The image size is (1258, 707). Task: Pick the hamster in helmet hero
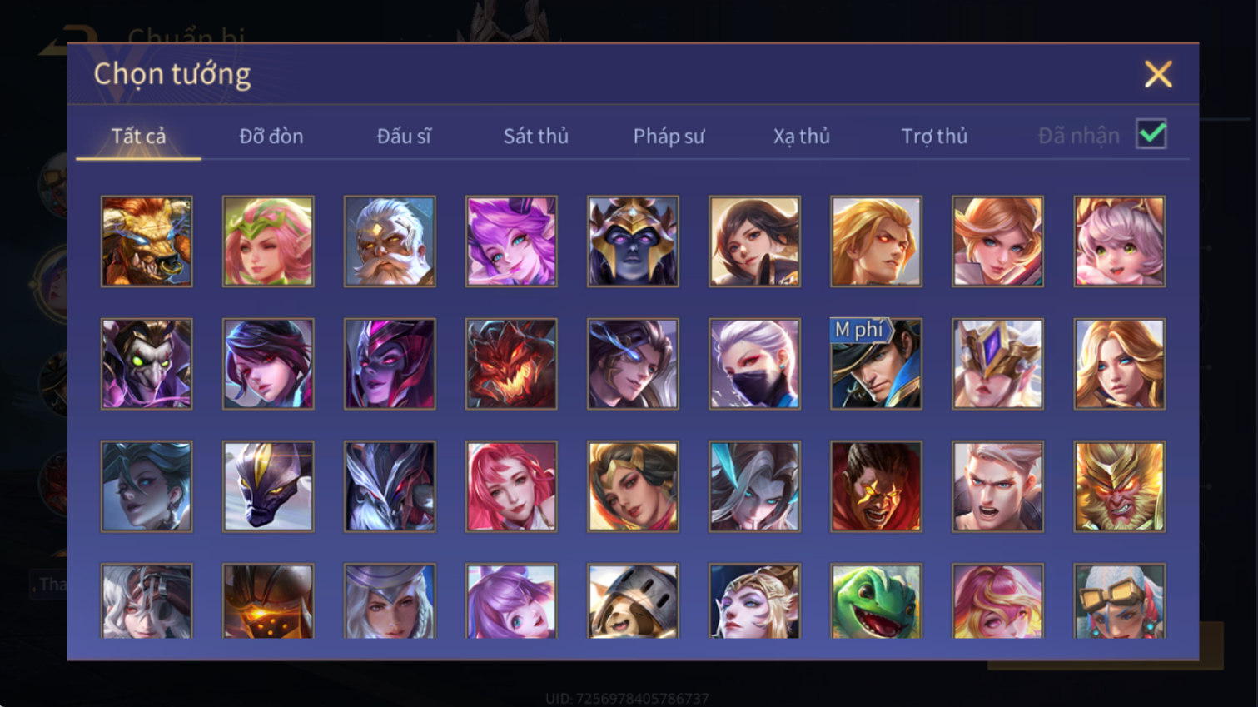click(633, 601)
